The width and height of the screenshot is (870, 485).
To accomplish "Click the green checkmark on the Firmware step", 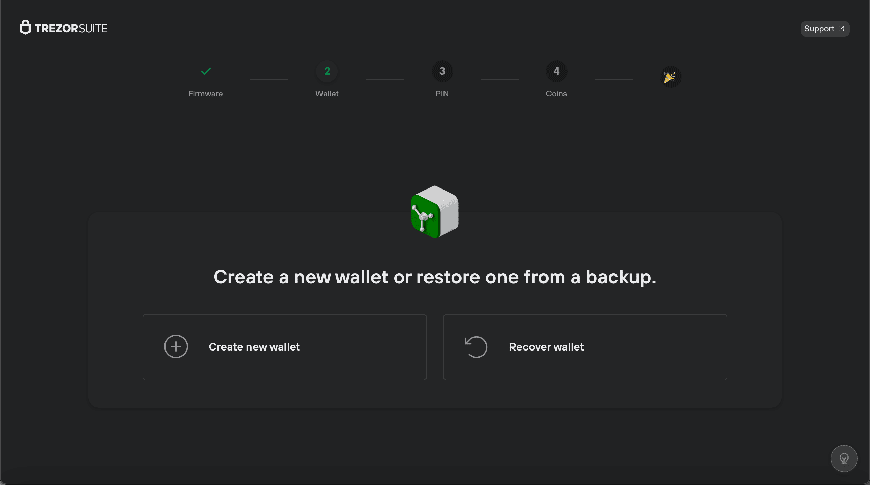I will [x=205, y=71].
